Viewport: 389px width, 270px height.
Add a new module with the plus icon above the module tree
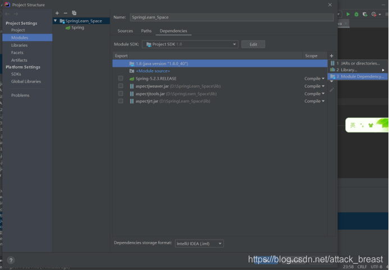[57, 13]
